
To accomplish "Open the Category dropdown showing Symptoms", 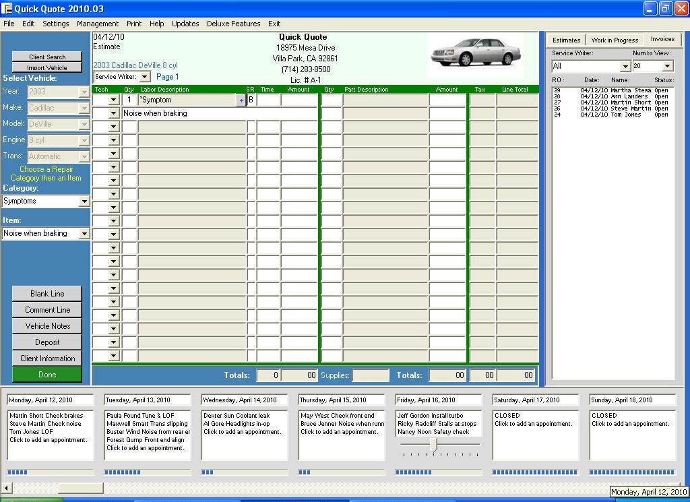I will [84, 201].
